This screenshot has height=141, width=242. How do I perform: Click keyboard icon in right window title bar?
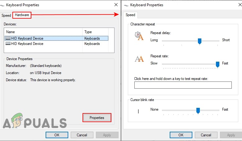click(x=126, y=5)
